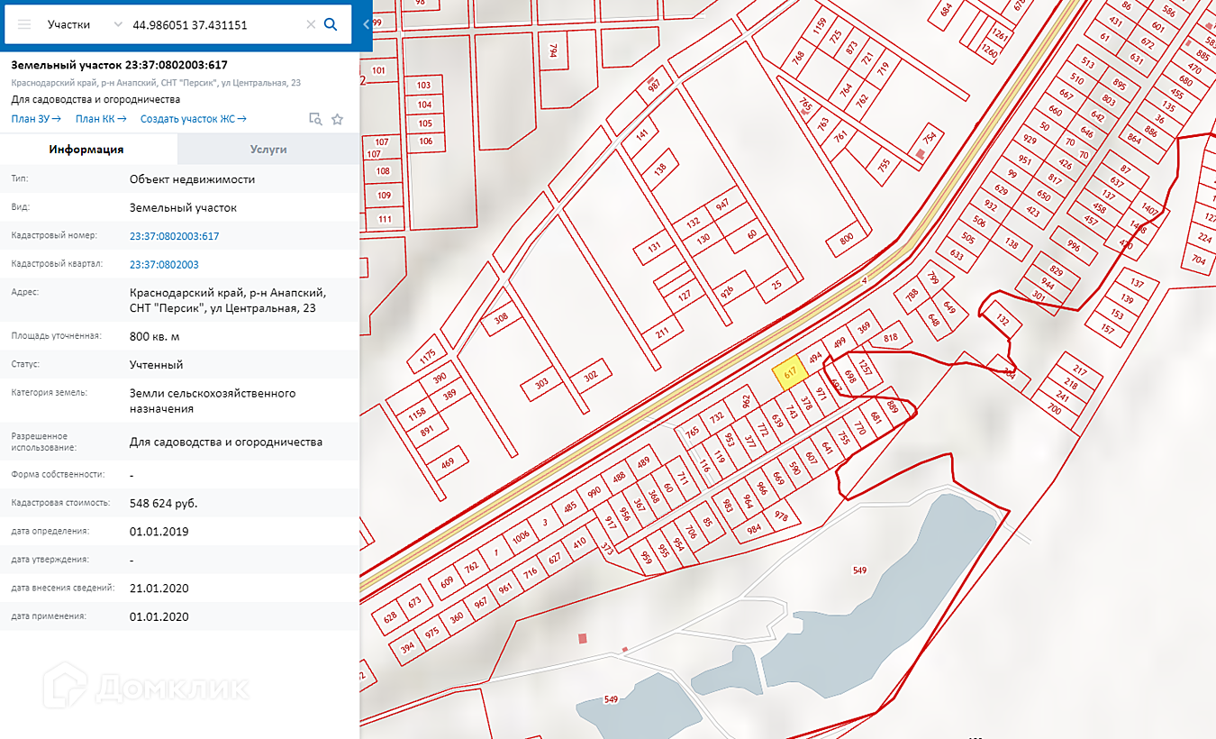Click the small red building marker near parcel 754
The image size is (1216, 739).
919,155
